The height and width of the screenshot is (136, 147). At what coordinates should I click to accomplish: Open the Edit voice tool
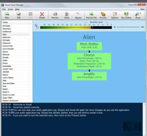pos(19,15)
